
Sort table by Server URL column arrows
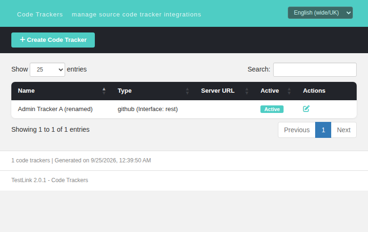coord(247,91)
